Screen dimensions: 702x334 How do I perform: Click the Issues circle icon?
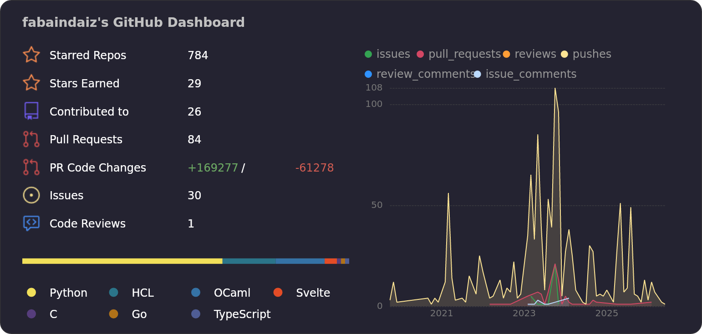point(31,195)
